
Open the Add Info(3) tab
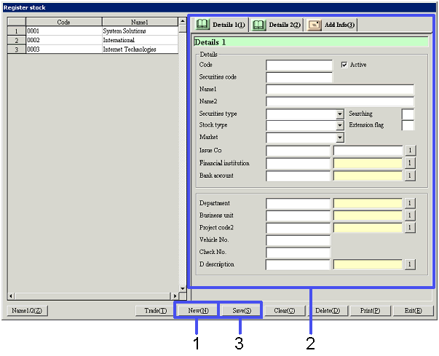pyautogui.click(x=332, y=25)
